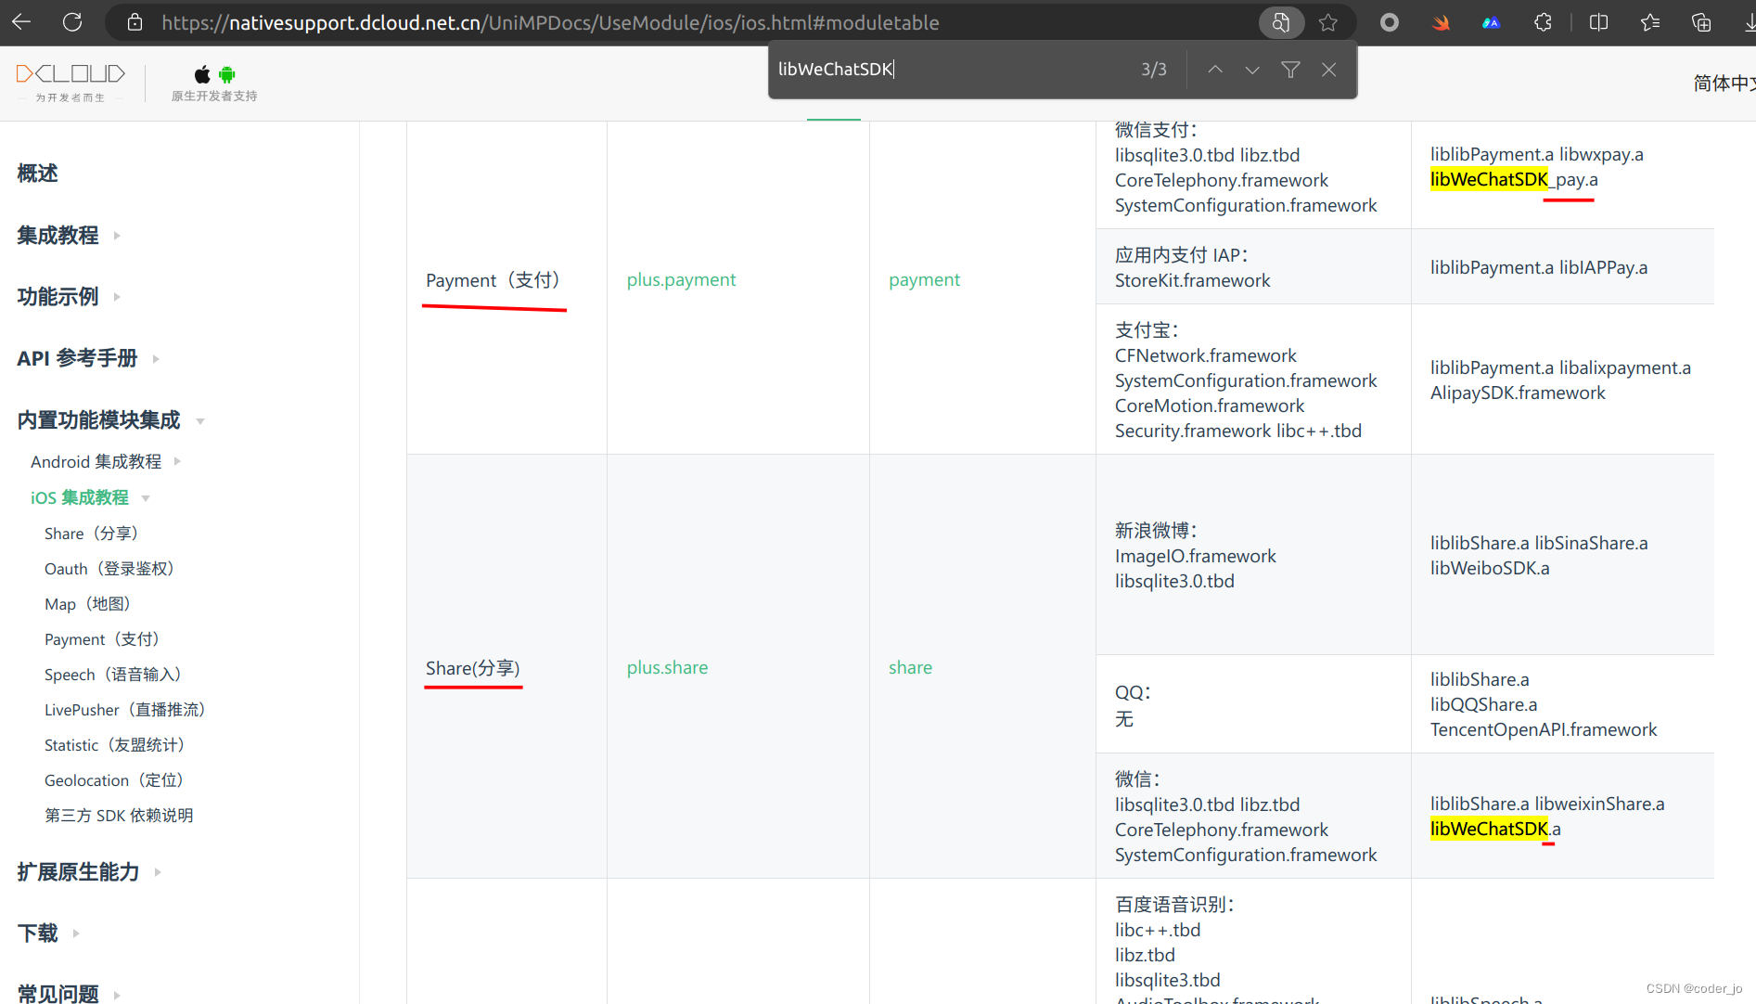
Task: Collapse the arrow beside iOS 集成教程
Action: click(x=146, y=498)
